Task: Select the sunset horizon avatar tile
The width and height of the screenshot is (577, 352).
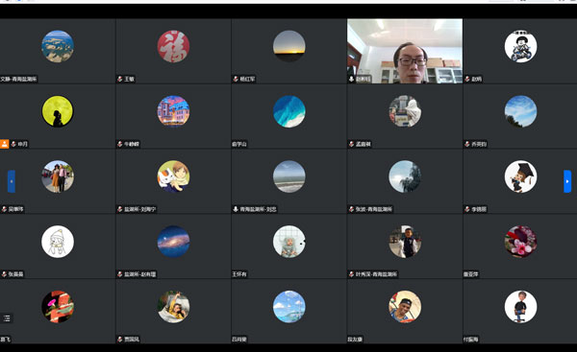Action: tap(289, 46)
